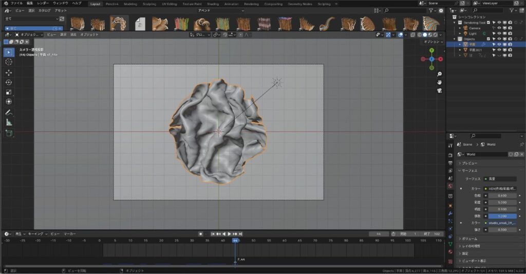Switch to the Modeling workspace tab

[130, 4]
